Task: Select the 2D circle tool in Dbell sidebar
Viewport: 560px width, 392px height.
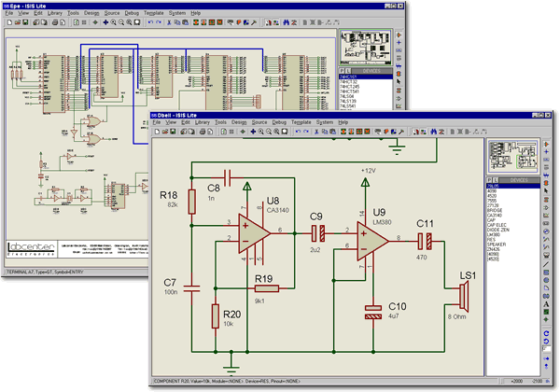Action: point(546,280)
